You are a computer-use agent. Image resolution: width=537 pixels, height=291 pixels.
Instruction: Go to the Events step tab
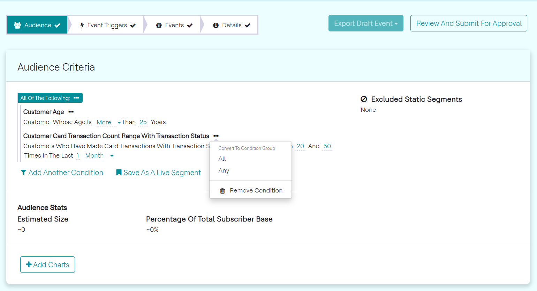pos(174,25)
